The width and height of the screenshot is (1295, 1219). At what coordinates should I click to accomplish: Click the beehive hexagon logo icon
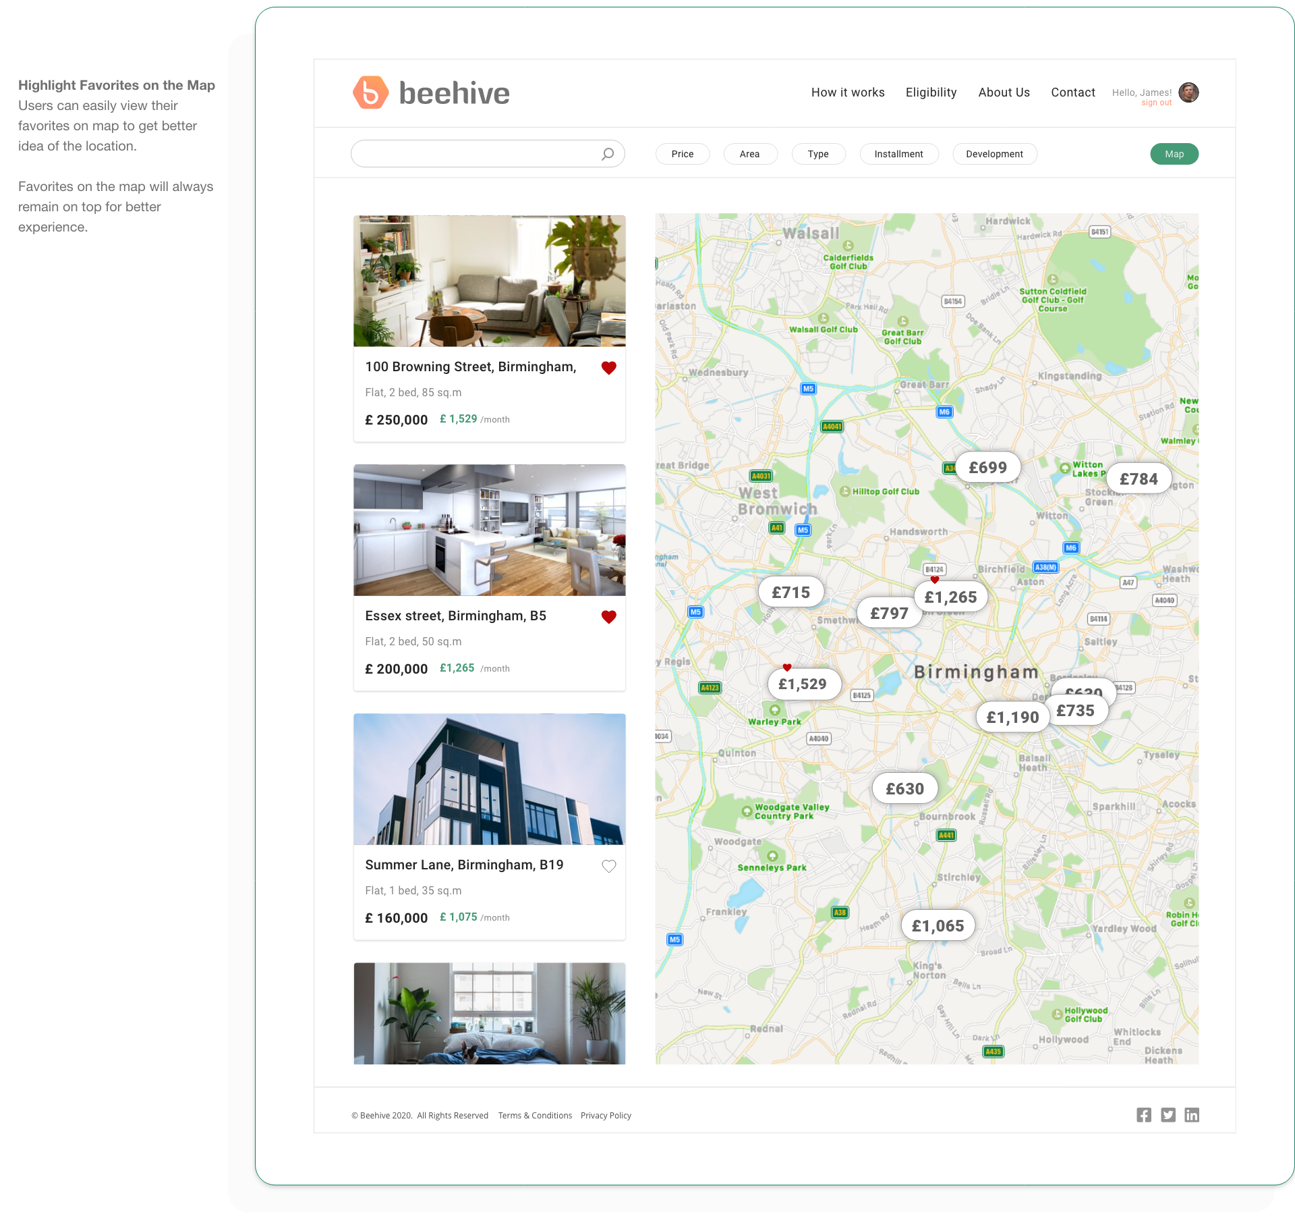[x=370, y=92]
